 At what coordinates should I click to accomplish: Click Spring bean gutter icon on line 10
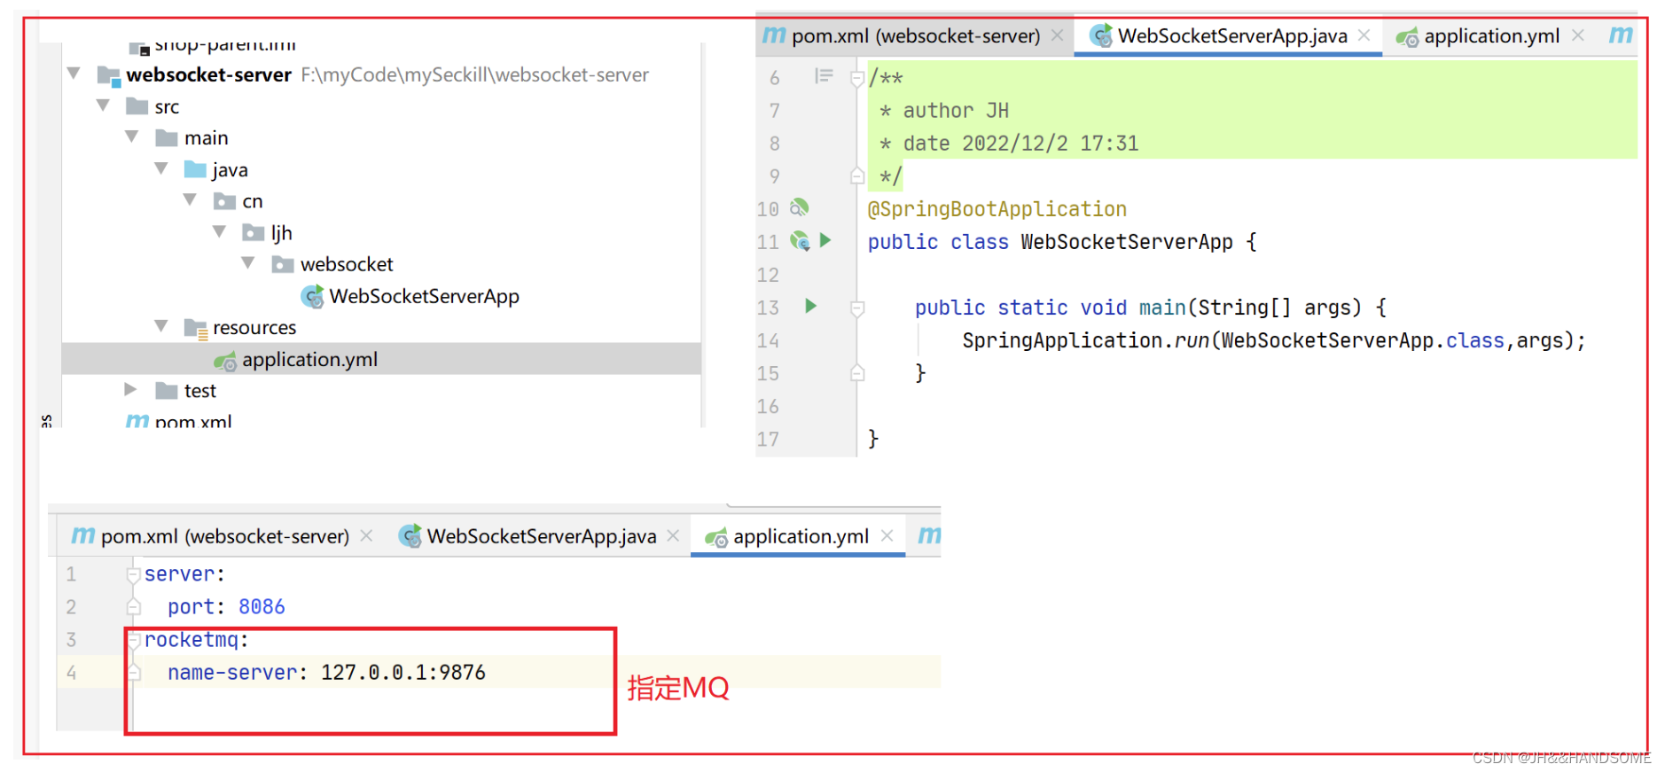[x=799, y=207]
